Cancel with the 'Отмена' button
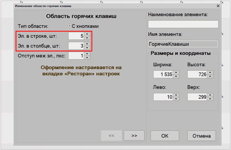Viewport: 231px width, 150px height. point(201,136)
